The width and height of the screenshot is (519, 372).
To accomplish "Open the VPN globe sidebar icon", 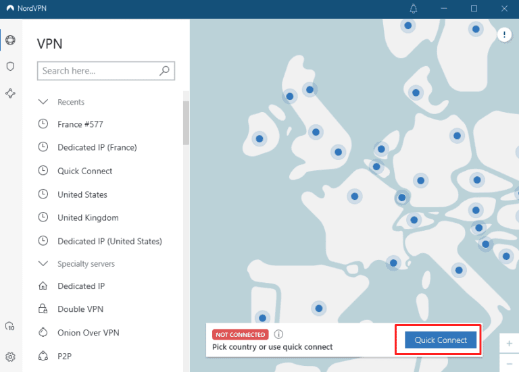I will [10, 40].
